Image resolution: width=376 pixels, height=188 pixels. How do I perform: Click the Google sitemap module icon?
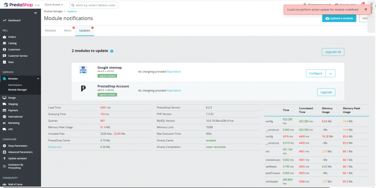pyautogui.click(x=83, y=69)
